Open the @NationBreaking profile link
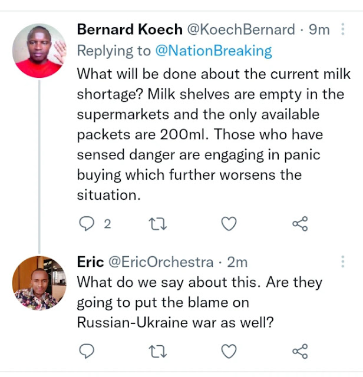Screen dimensions: 363x377 (213, 51)
